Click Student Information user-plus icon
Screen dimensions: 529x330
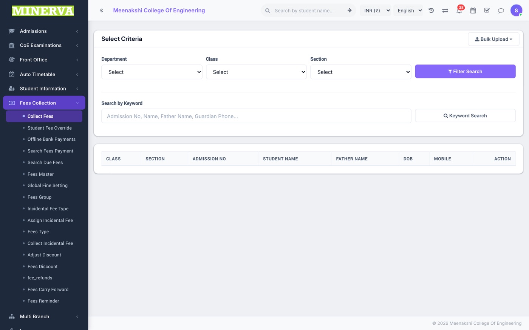12,89
